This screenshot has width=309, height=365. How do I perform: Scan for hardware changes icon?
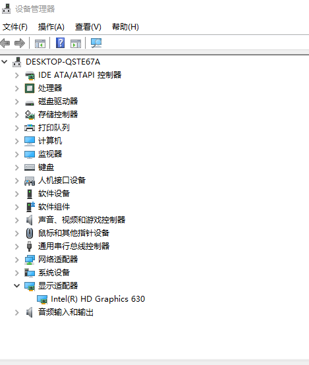[x=96, y=43]
